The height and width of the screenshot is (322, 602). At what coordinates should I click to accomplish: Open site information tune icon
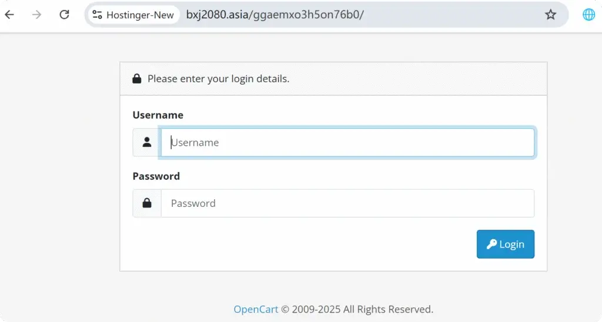click(x=98, y=15)
